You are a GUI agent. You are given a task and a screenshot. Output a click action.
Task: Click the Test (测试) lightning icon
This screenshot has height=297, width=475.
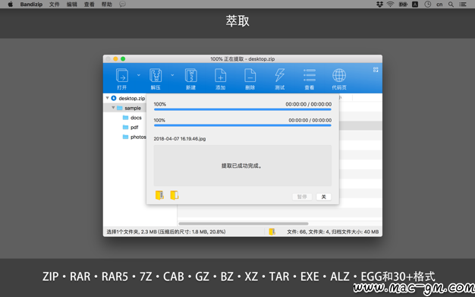point(279,78)
